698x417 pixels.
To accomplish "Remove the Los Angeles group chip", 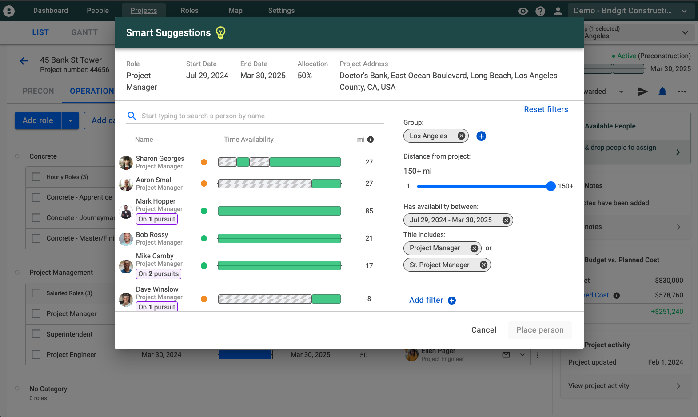I will coord(462,136).
